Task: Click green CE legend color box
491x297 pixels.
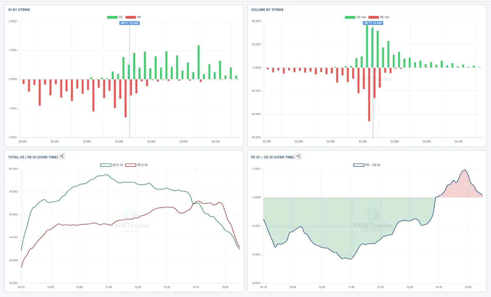Action: coord(112,17)
